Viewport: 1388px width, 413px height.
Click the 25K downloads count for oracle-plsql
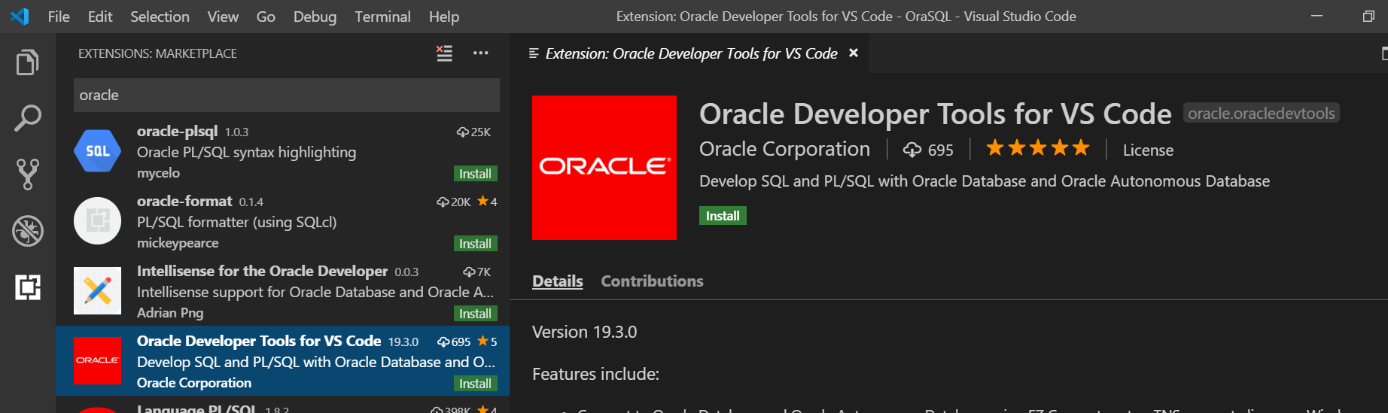click(x=473, y=132)
